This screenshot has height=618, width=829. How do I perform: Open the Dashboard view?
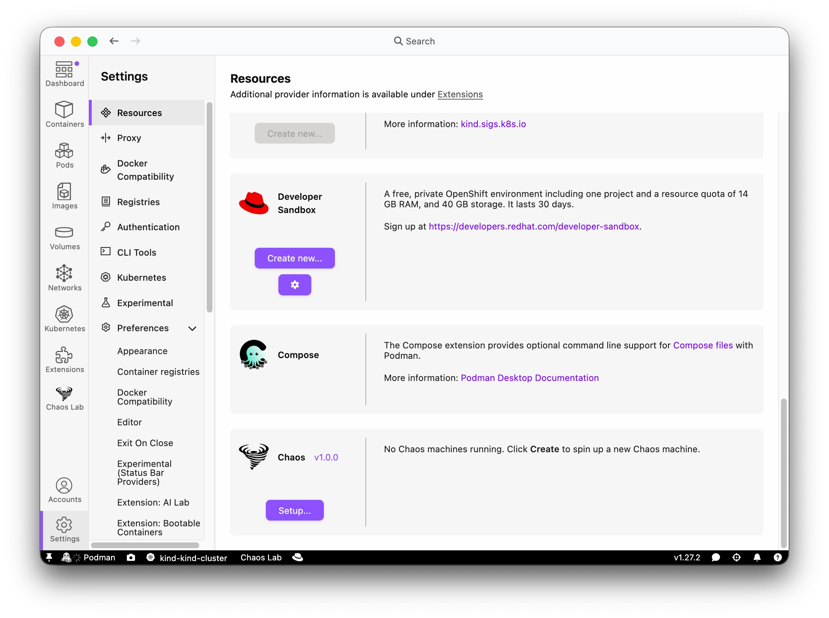pyautogui.click(x=64, y=74)
